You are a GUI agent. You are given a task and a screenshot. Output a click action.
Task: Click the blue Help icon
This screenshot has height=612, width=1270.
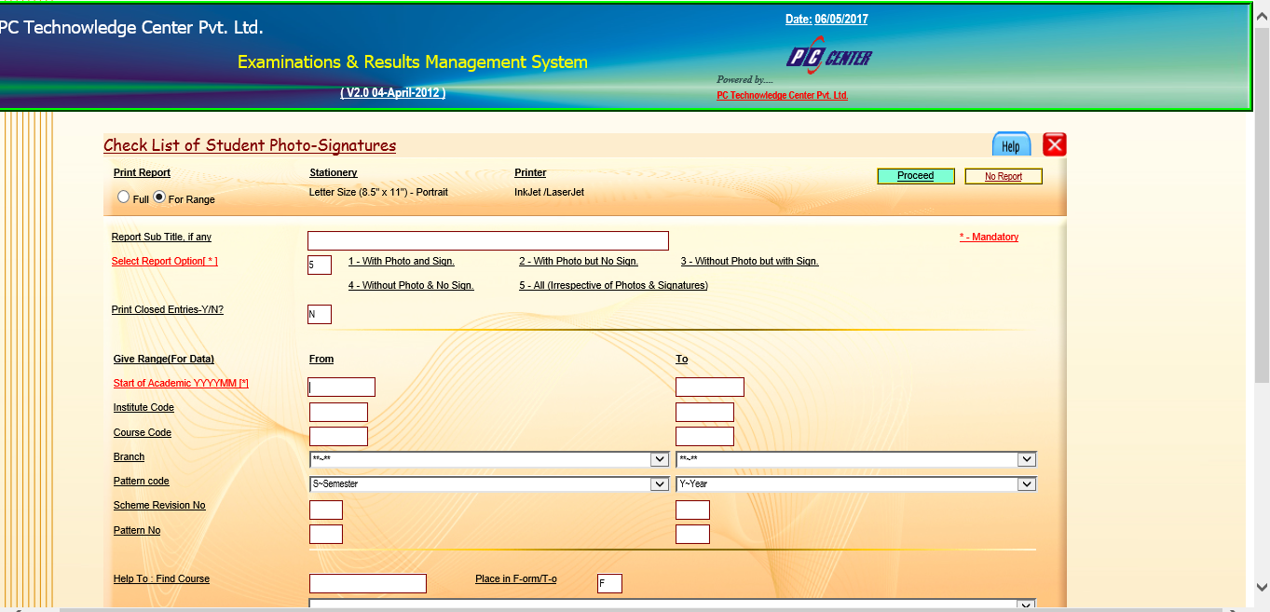[x=1011, y=145]
